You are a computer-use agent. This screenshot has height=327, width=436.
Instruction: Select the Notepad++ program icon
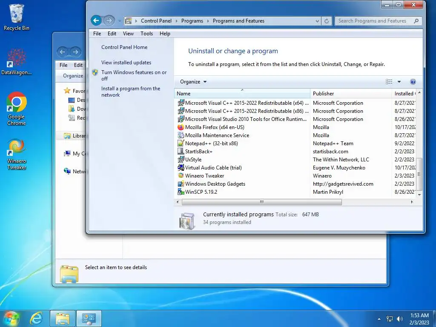point(181,143)
